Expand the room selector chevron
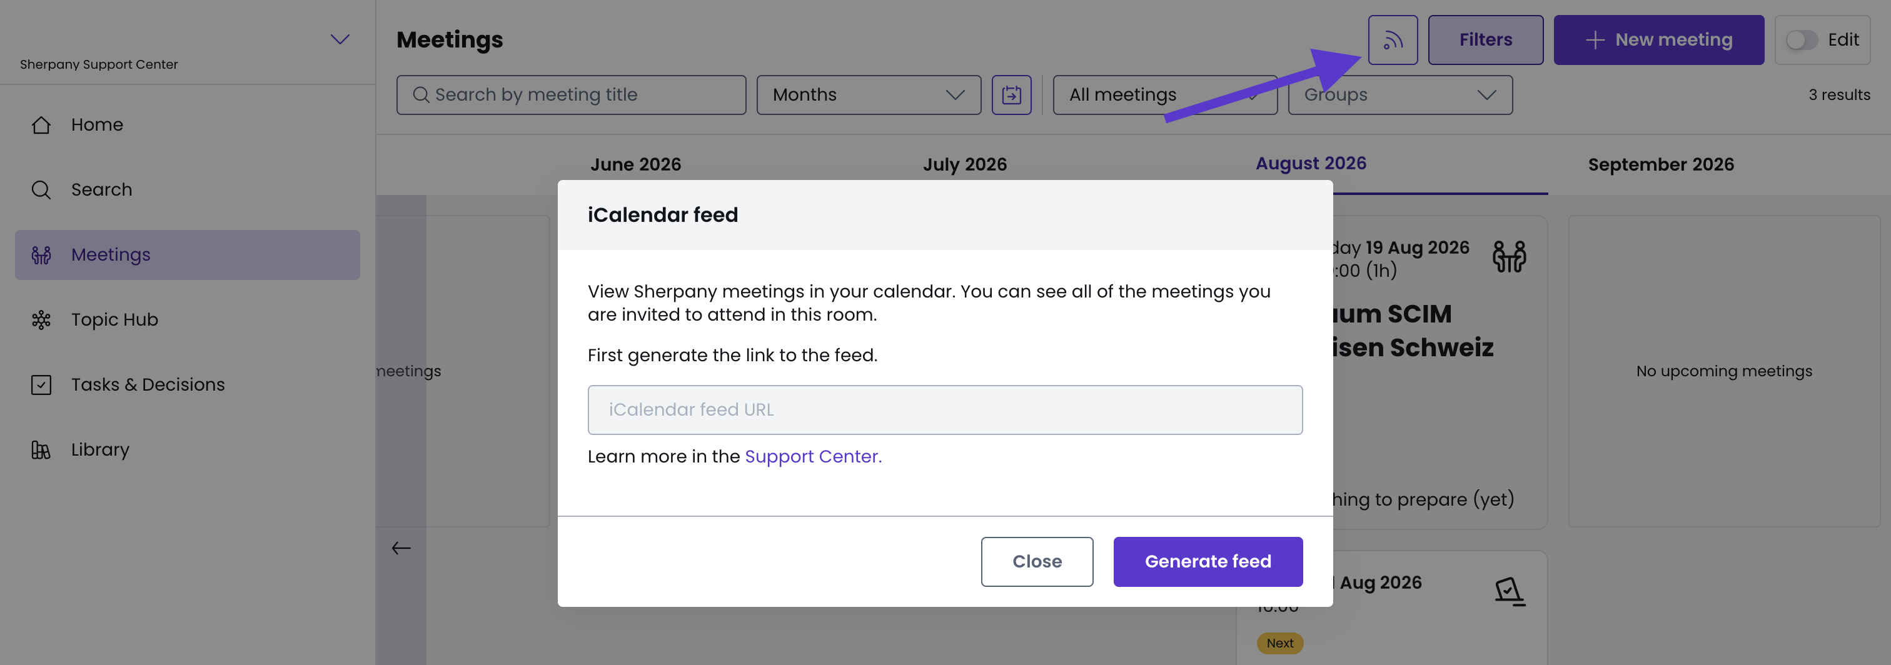Viewport: 1891px width, 665px height. pyautogui.click(x=339, y=39)
